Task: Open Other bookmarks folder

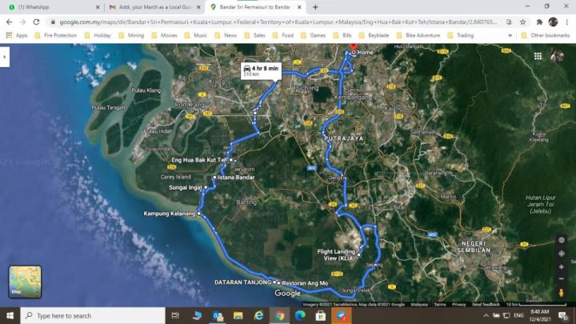Action: pos(546,35)
